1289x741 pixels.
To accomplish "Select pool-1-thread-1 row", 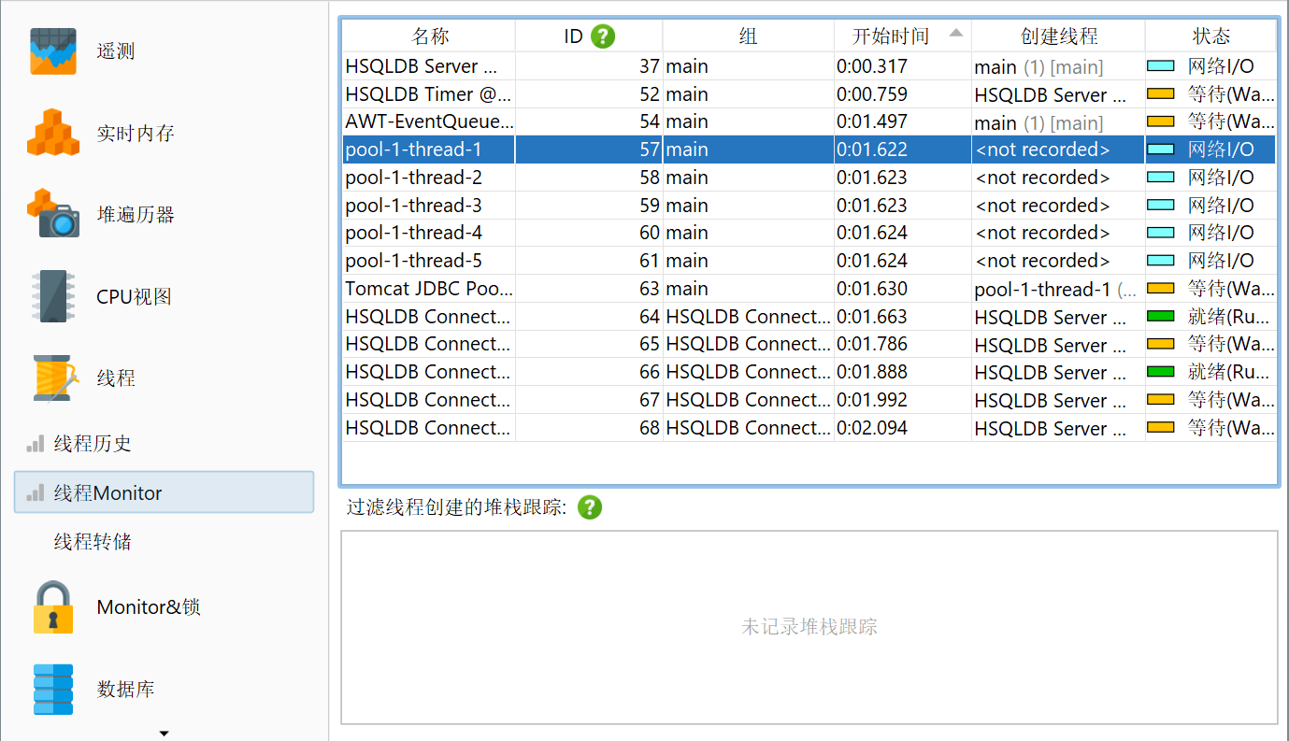I will point(809,150).
